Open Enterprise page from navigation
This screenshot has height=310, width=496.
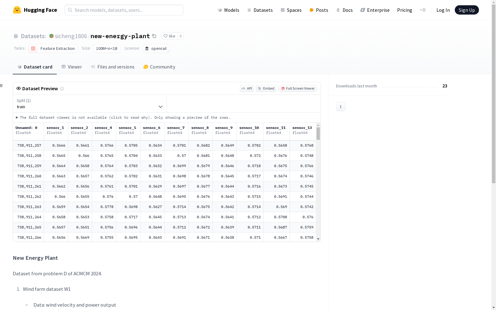375,10
